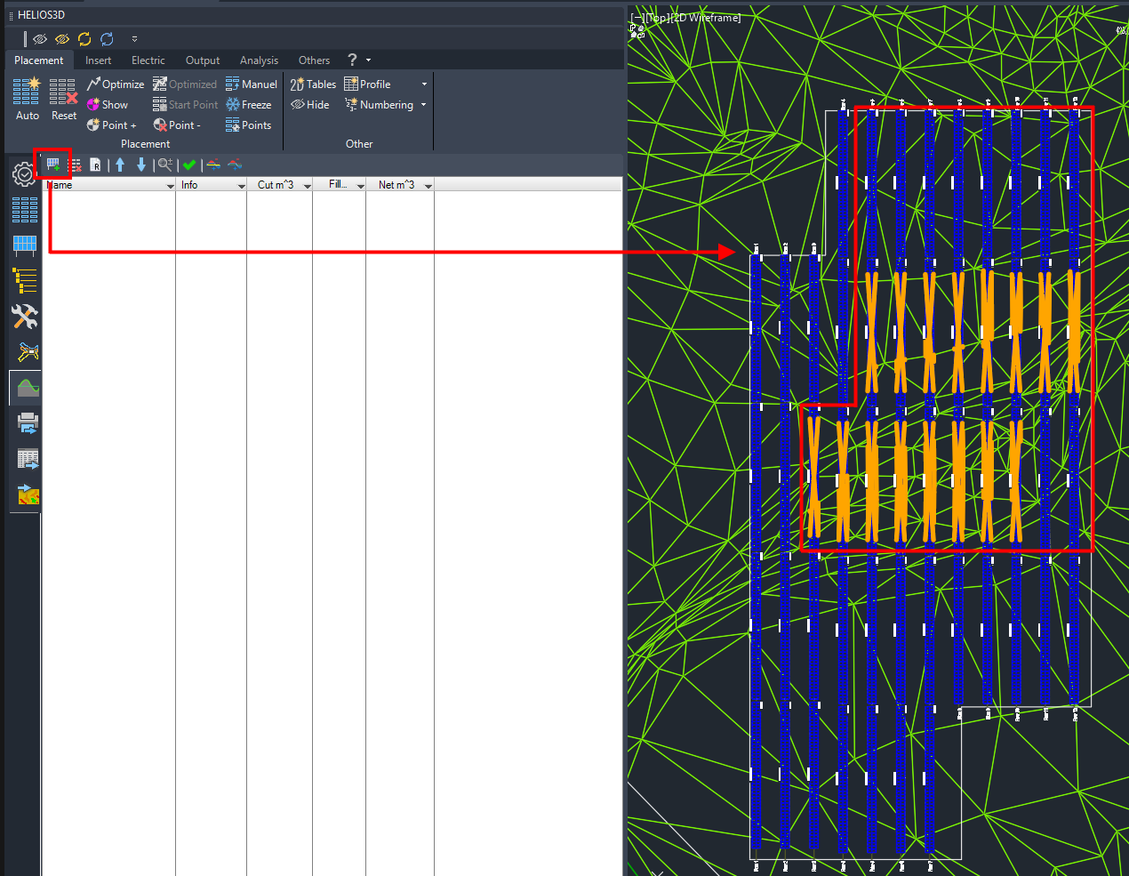Open the quick access toolbar customize arrow
1129x876 pixels.
134,39
